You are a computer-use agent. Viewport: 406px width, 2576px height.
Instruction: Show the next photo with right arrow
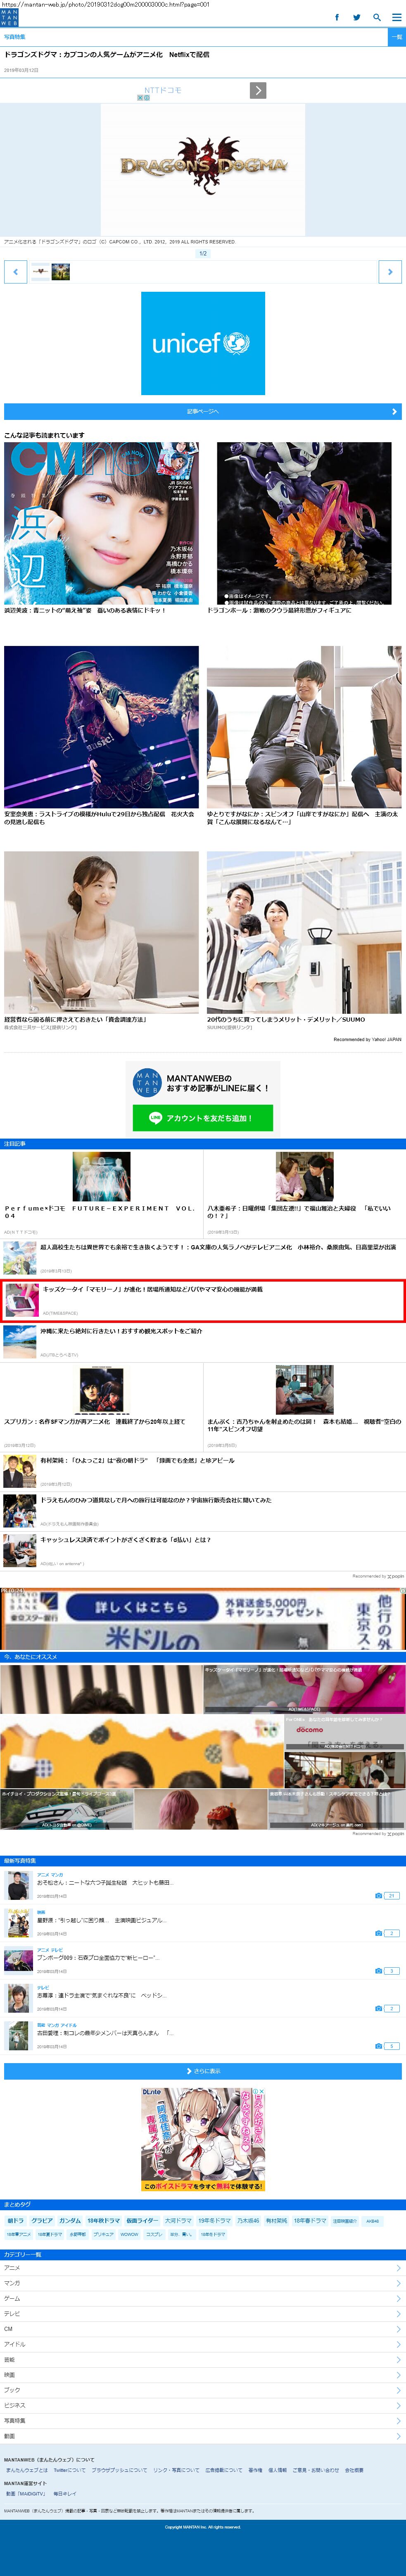390,271
